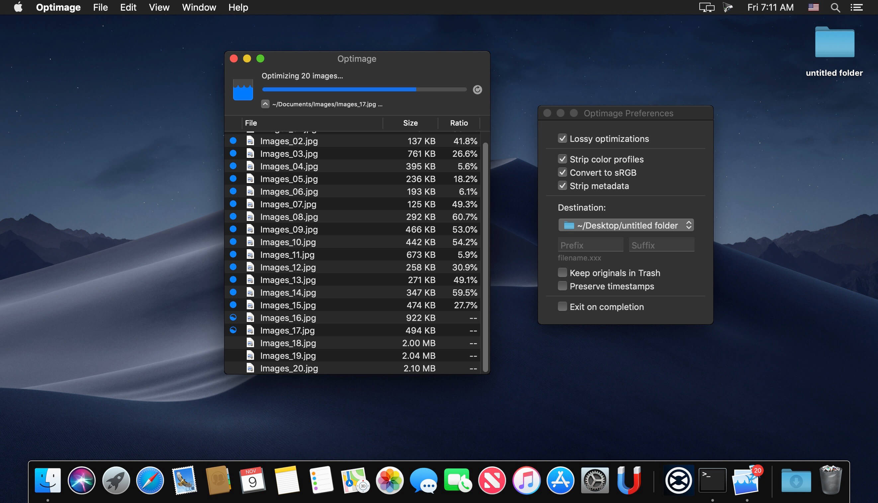Disable the Lossy optimizations checkbox
This screenshot has width=878, height=503.
(x=562, y=139)
